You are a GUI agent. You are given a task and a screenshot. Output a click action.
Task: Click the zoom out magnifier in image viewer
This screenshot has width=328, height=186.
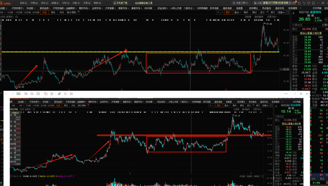pyautogui.click(x=32, y=94)
